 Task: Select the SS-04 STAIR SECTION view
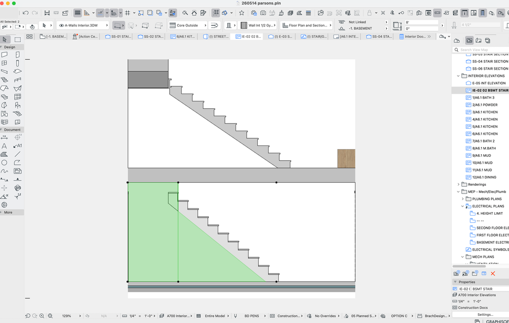pyautogui.click(x=490, y=61)
